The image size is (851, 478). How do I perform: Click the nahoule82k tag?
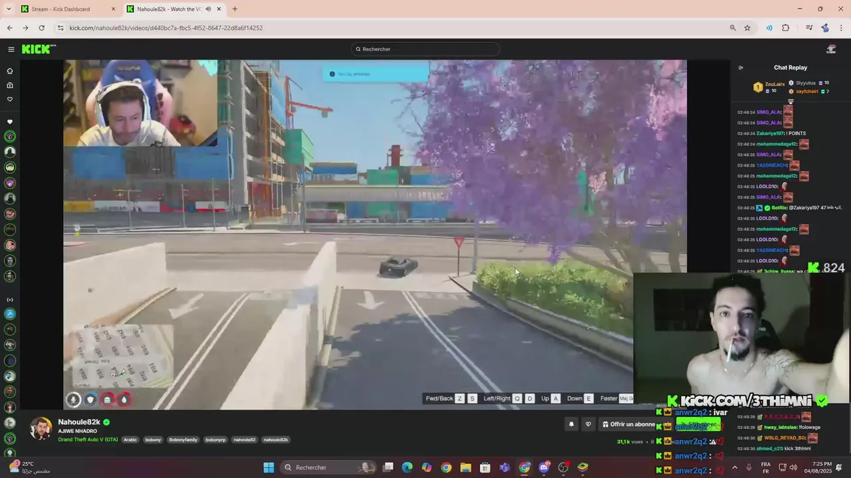pyautogui.click(x=275, y=439)
